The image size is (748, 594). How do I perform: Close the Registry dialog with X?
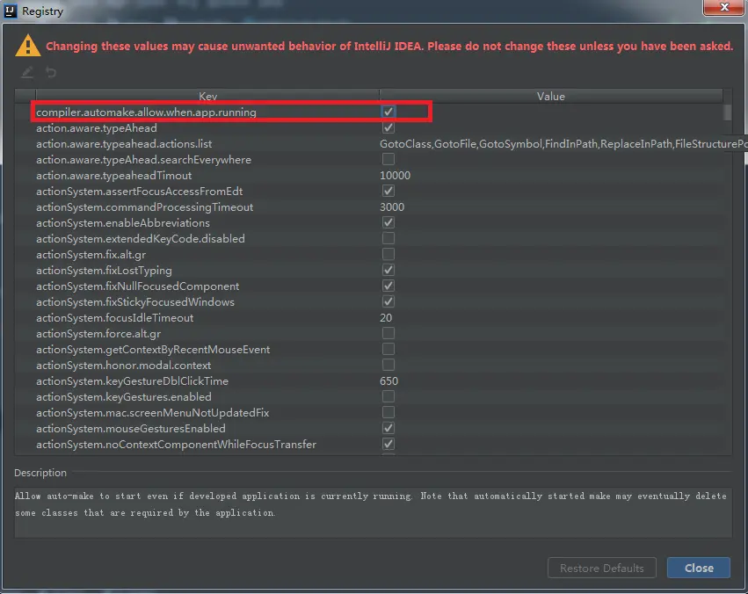pyautogui.click(x=723, y=7)
